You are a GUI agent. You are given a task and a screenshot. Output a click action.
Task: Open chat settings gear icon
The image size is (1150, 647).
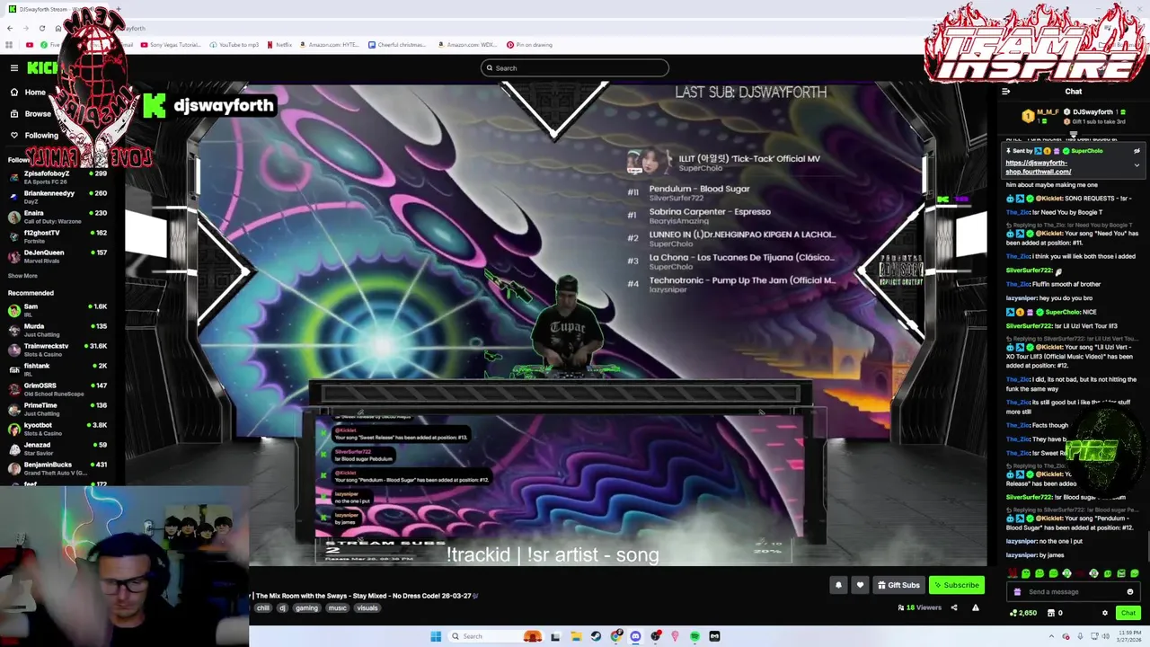pyautogui.click(x=1105, y=613)
